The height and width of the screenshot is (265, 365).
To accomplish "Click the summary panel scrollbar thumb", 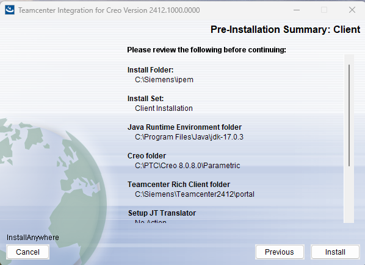I will [349, 115].
